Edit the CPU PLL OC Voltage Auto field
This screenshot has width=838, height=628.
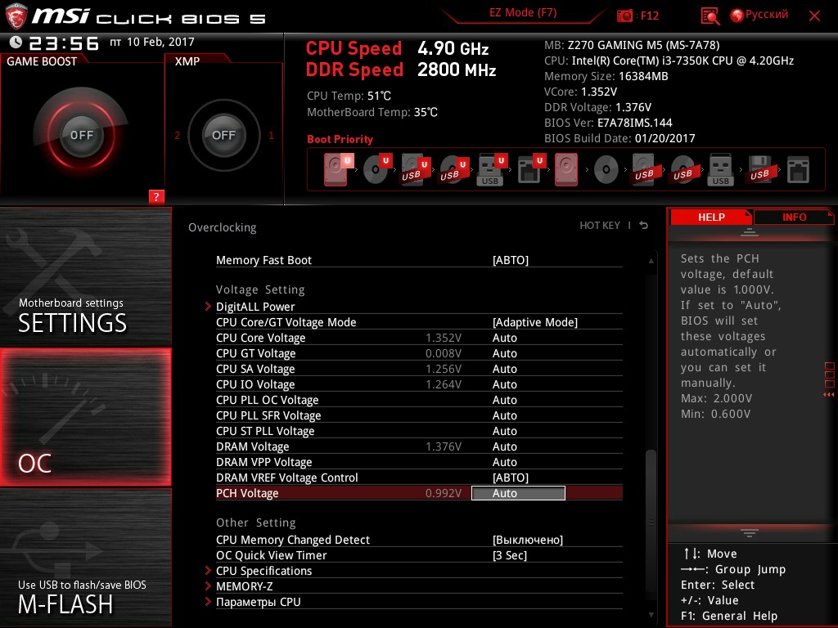[504, 399]
